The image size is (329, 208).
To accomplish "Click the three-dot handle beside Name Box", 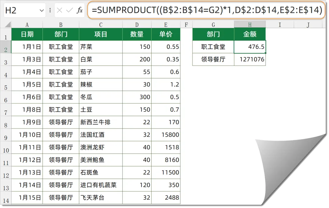I will pos(50,11).
